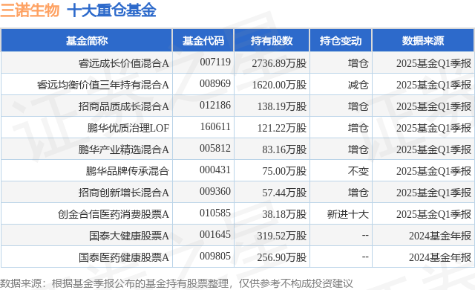The width and height of the screenshot is (475, 290).
Task: Select fund 鹏华品牌传承混合
Action: tap(127, 171)
